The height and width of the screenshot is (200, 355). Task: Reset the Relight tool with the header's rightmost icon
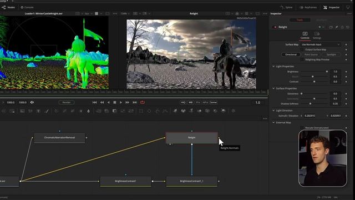tap(348, 27)
